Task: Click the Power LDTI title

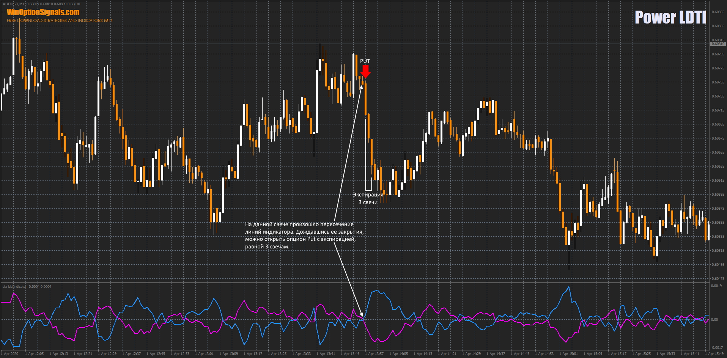Action: click(x=670, y=17)
